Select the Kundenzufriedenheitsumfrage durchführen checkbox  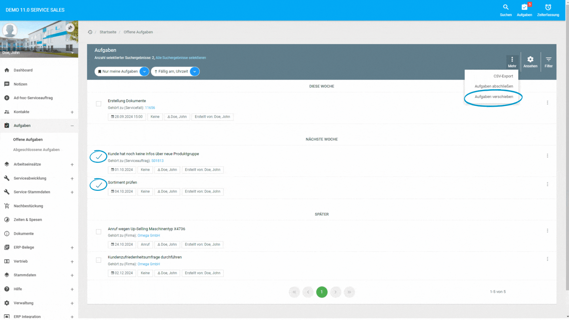[x=99, y=260]
